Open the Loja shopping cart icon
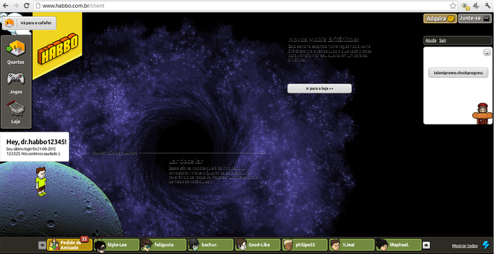This screenshot has height=254, width=494. click(x=16, y=109)
